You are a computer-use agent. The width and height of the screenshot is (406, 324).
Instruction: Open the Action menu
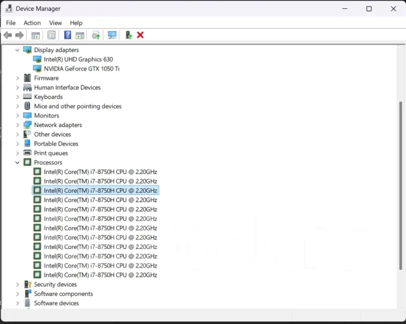click(32, 23)
